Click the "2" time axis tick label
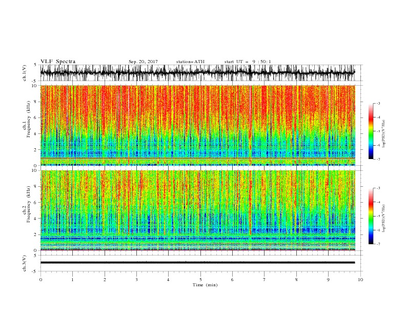This screenshot has height=314, width=406. pyautogui.click(x=105, y=280)
